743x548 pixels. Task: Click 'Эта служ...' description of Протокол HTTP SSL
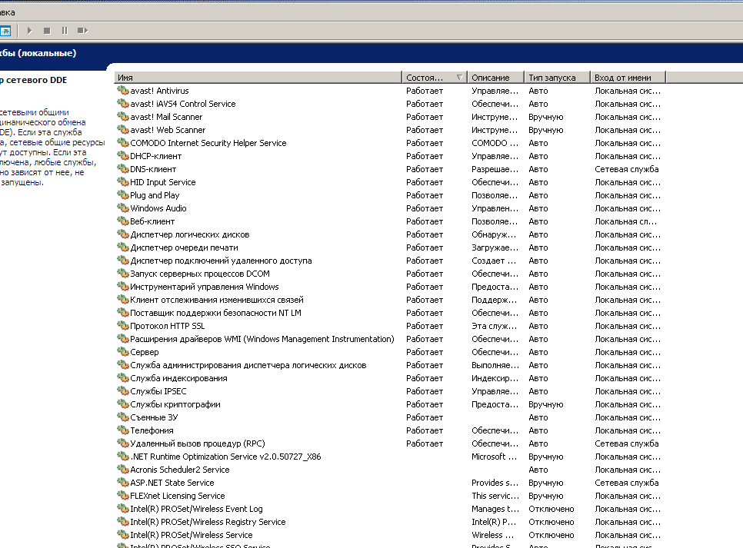pyautogui.click(x=494, y=326)
